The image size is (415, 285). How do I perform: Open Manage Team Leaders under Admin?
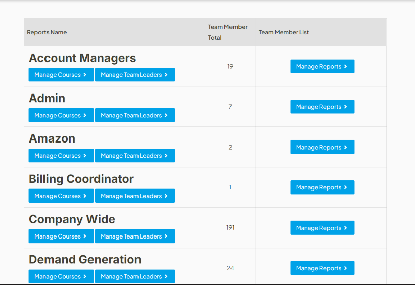pos(134,115)
